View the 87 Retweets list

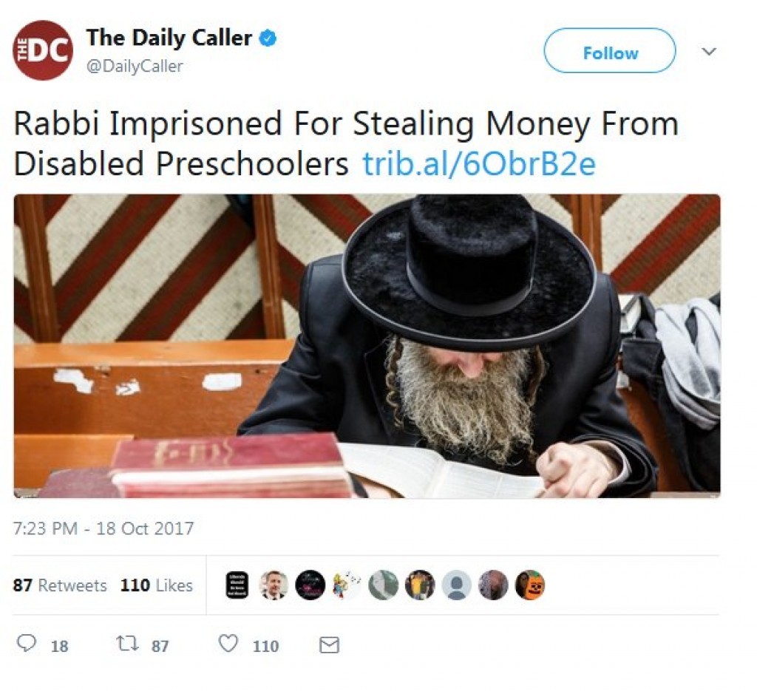[60, 585]
